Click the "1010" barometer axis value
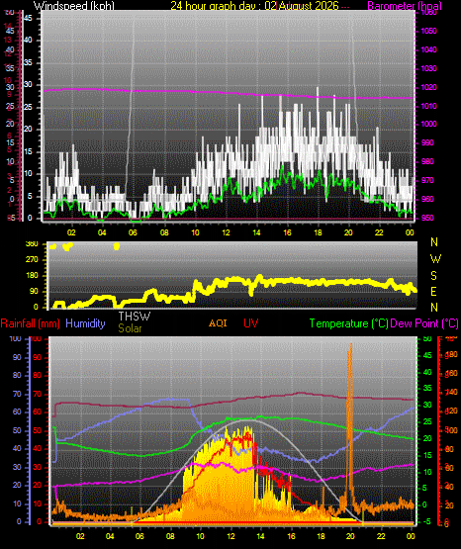This screenshot has height=549, width=461. pos(428,106)
